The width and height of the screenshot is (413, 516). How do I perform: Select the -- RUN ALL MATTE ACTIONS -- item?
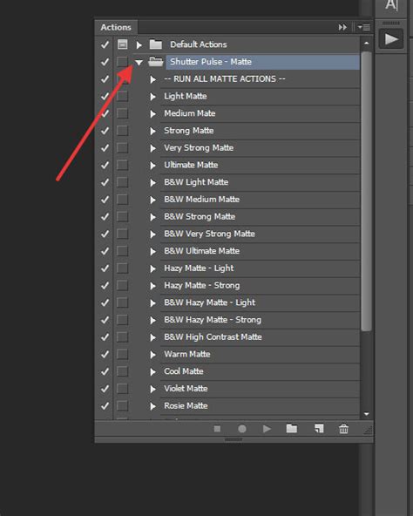click(x=225, y=79)
